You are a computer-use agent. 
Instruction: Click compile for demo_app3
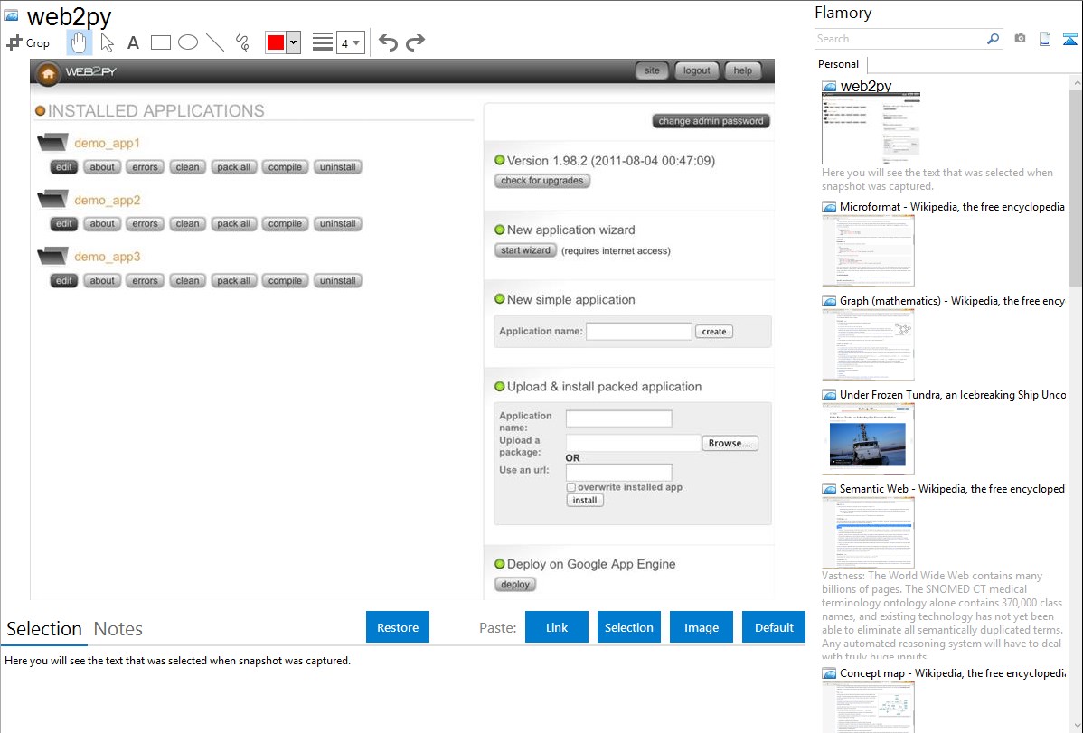coord(285,280)
